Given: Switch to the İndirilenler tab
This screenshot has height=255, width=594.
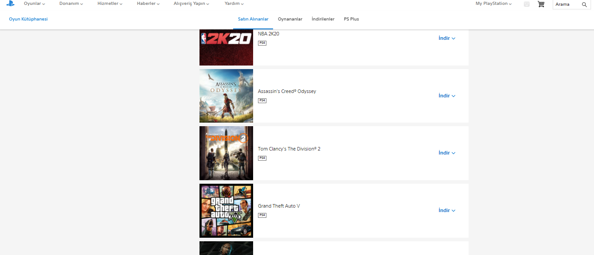Looking at the screenshot, I should click(323, 19).
